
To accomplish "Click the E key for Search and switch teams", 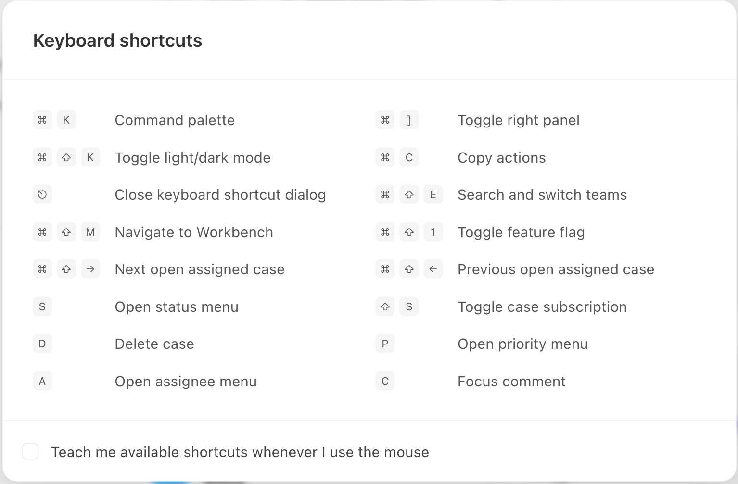I will point(433,195).
